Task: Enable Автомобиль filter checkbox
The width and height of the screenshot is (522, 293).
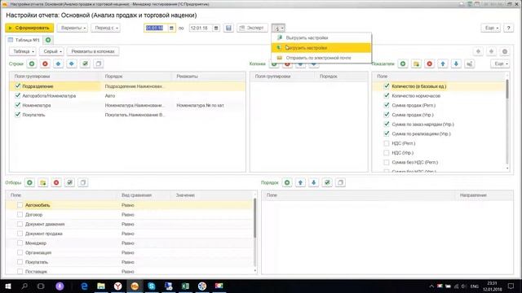Action: 20,205
